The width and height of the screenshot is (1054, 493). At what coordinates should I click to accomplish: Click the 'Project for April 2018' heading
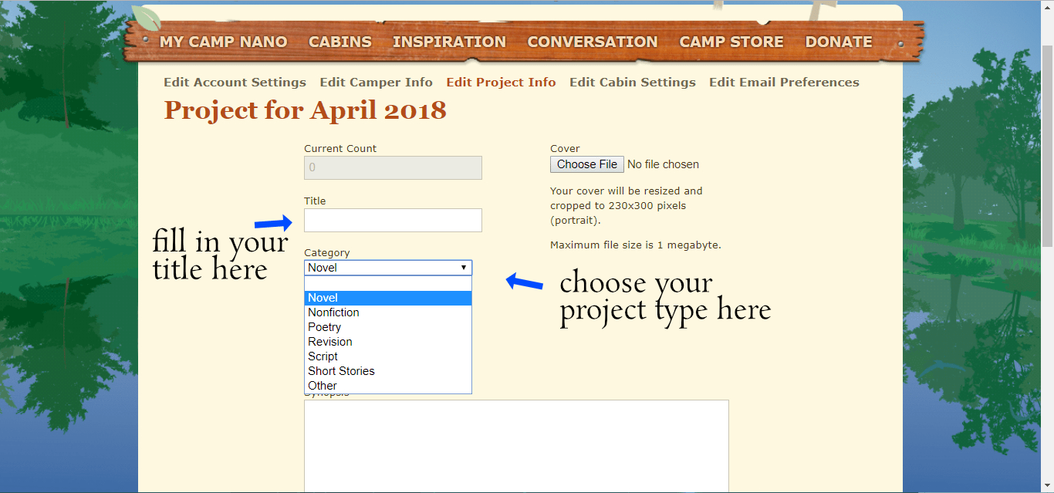click(305, 110)
